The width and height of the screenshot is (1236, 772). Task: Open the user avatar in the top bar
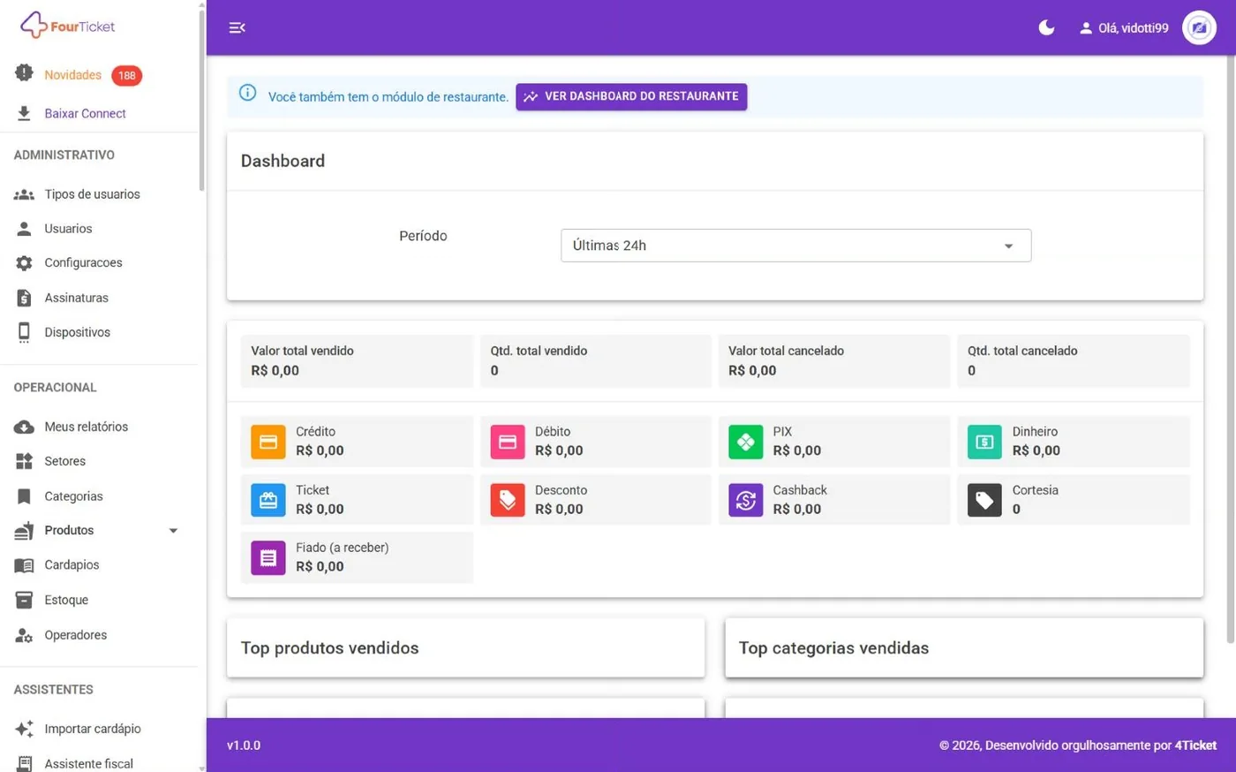pyautogui.click(x=1199, y=27)
